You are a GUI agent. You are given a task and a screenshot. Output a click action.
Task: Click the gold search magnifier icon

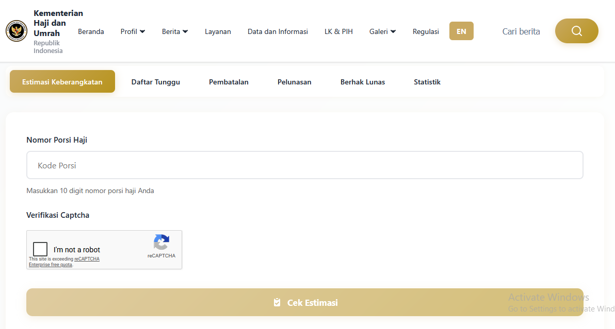[x=576, y=31]
